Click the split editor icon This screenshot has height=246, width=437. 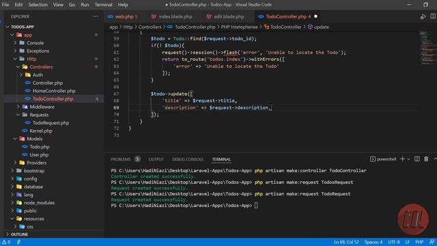point(433,16)
